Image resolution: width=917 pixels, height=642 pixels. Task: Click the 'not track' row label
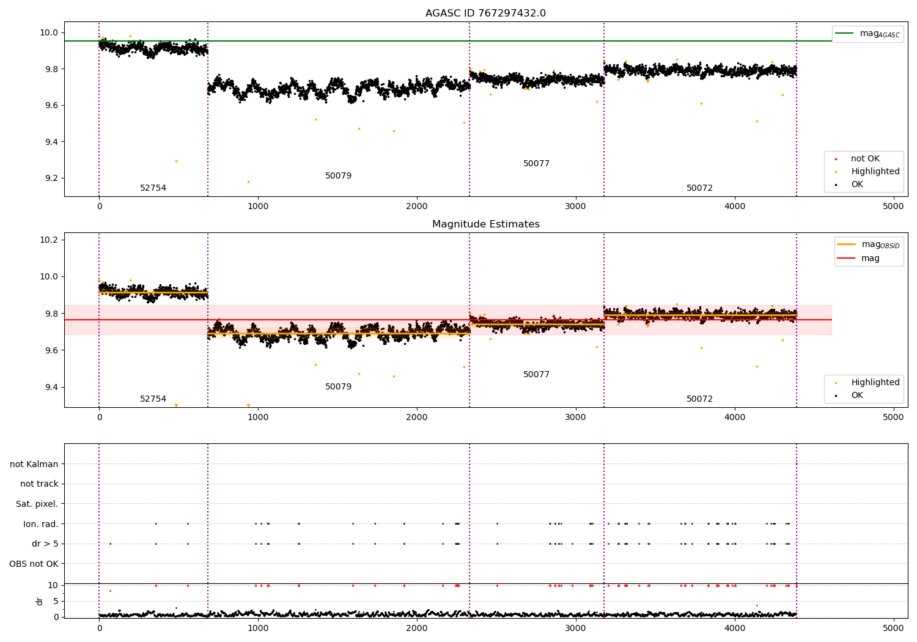pyautogui.click(x=39, y=484)
